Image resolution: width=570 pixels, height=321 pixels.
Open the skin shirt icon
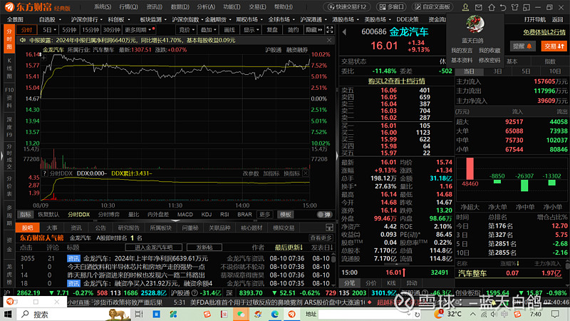tap(514, 7)
